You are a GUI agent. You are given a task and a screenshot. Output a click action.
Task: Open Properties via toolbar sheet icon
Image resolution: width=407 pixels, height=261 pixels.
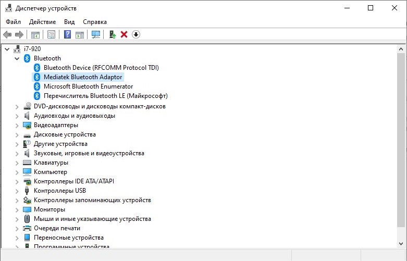pyautogui.click(x=52, y=34)
